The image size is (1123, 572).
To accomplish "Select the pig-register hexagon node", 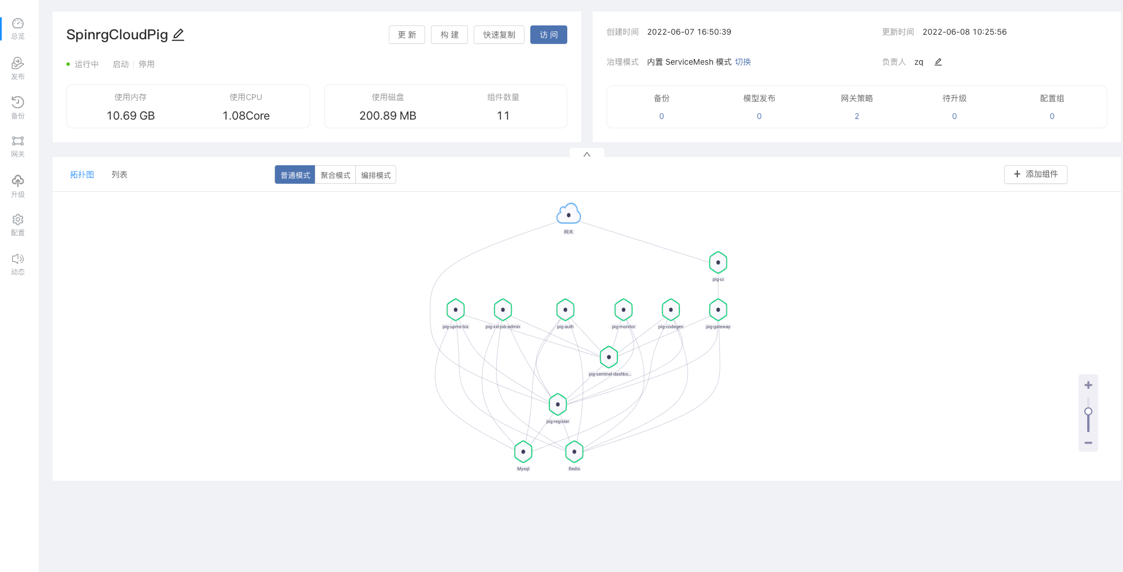I will tap(557, 404).
